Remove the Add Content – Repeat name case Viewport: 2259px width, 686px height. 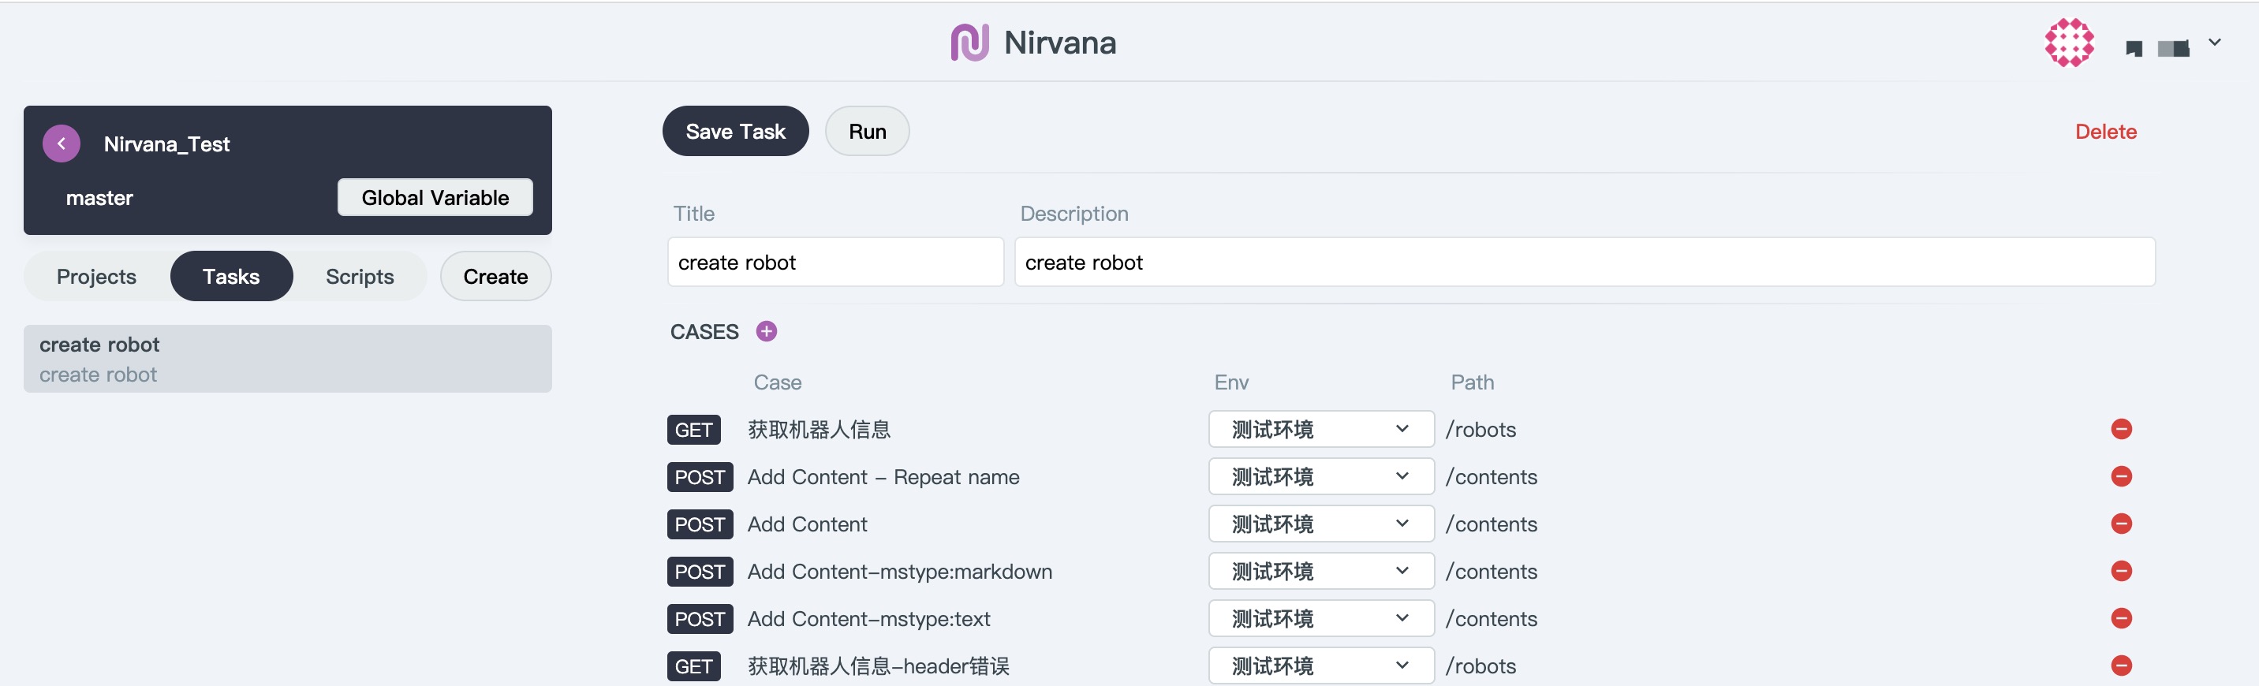2120,476
